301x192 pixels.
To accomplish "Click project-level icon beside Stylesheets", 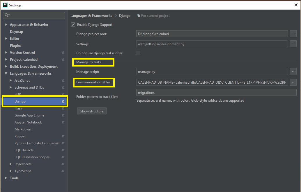I will [x=63, y=164].
